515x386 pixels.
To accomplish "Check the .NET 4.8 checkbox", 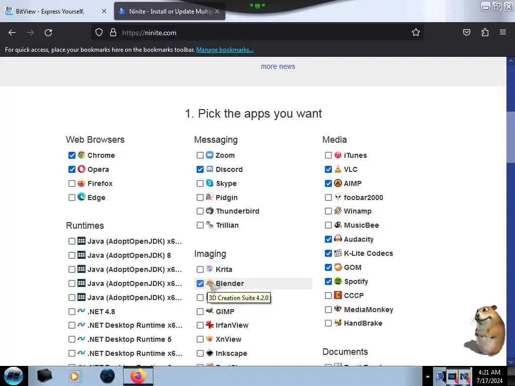I will [71, 312].
